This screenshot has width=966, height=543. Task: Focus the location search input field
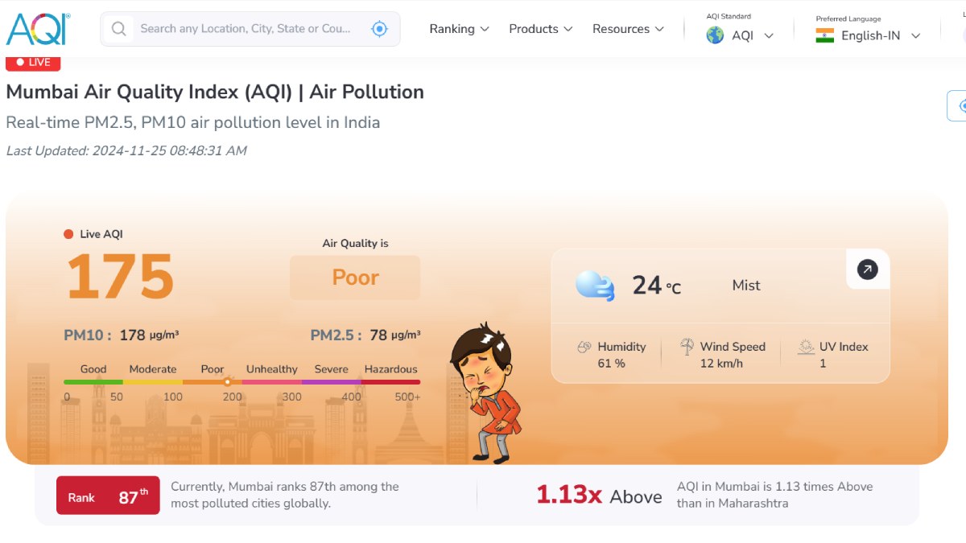(x=246, y=29)
